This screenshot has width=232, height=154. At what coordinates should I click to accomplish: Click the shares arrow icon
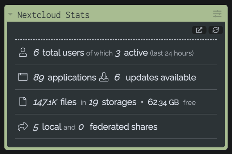[23, 126]
